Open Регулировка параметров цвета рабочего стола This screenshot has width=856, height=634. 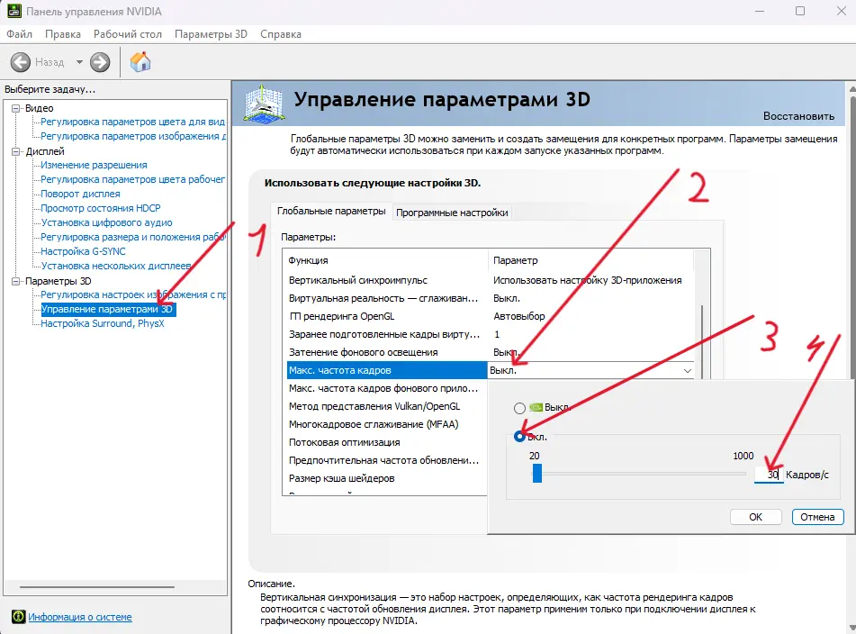pyautogui.click(x=132, y=179)
